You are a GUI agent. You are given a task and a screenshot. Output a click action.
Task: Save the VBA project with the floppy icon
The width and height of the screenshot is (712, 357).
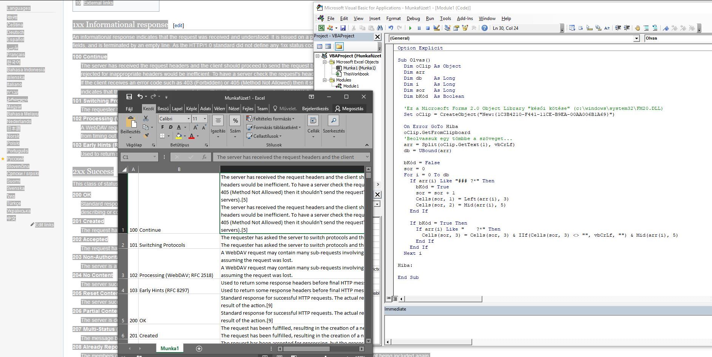point(343,28)
